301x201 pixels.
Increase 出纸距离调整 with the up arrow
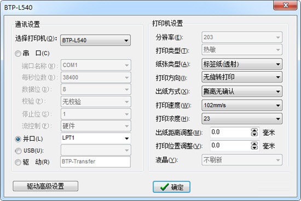tap(254, 130)
